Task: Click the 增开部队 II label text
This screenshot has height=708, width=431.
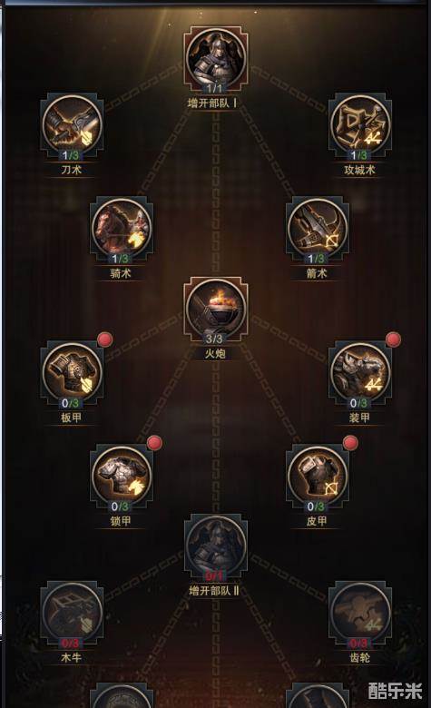Action: point(214,591)
